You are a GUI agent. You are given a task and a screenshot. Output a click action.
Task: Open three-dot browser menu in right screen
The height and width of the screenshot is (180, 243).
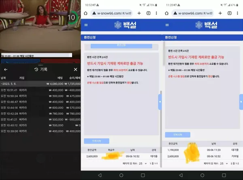[237, 13]
